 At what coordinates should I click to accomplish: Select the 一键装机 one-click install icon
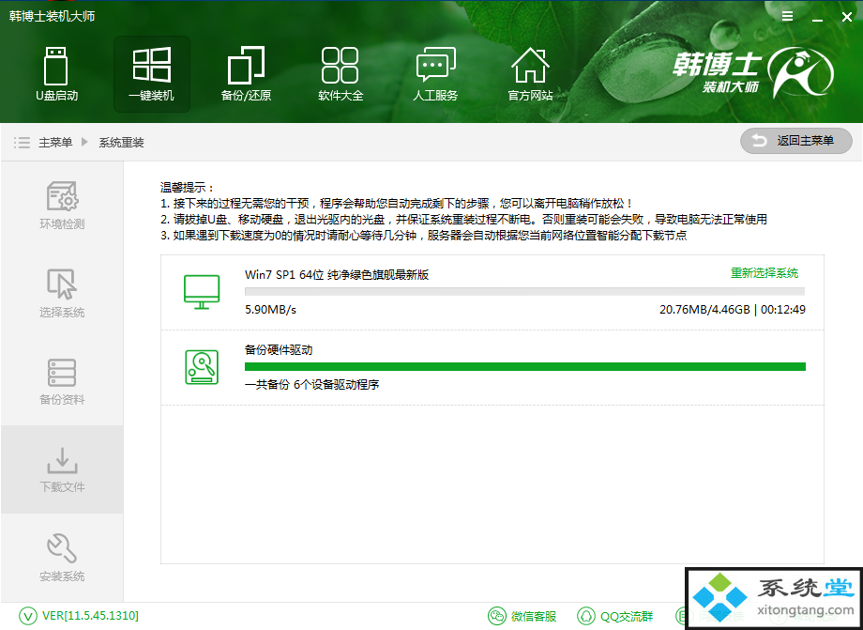point(152,74)
